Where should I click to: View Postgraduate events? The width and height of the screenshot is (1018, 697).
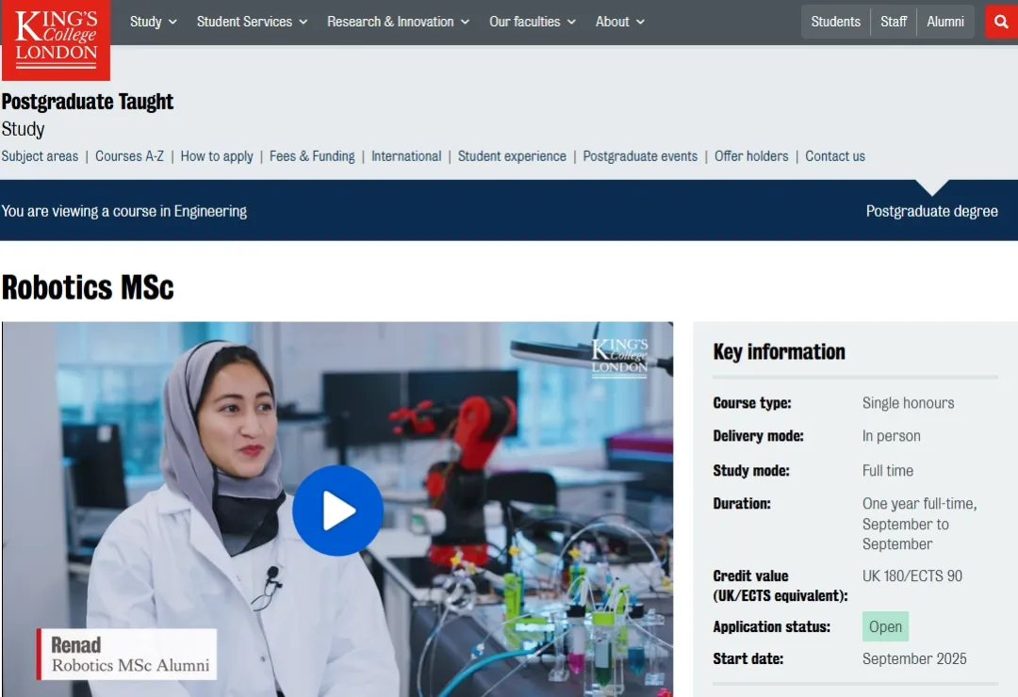(640, 156)
